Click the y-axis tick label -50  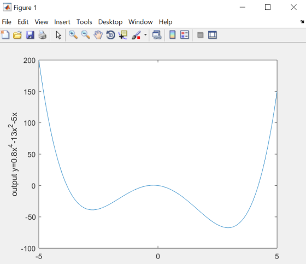pyautogui.click(x=30, y=217)
